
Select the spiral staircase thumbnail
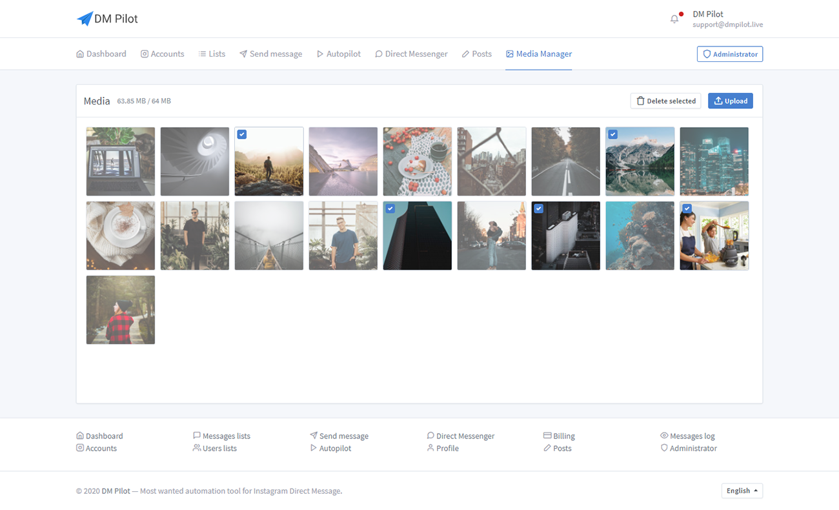coord(195,161)
